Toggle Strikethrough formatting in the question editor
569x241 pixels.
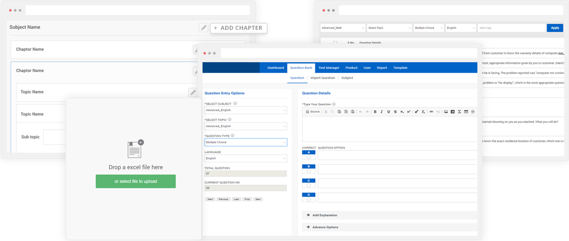point(395,112)
